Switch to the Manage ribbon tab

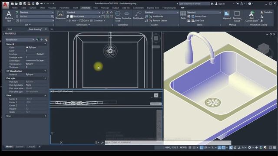click(105, 8)
